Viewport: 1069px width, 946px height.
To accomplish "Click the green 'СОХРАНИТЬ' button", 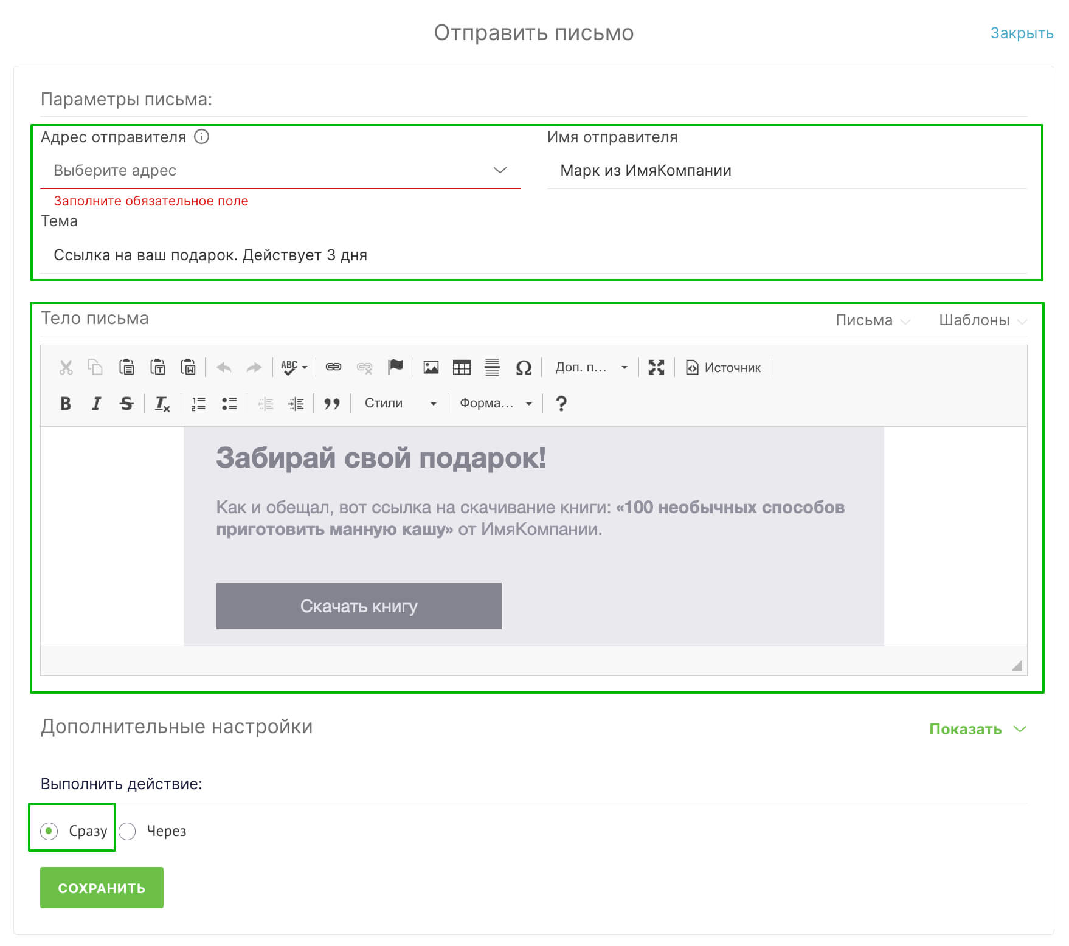I will (102, 888).
